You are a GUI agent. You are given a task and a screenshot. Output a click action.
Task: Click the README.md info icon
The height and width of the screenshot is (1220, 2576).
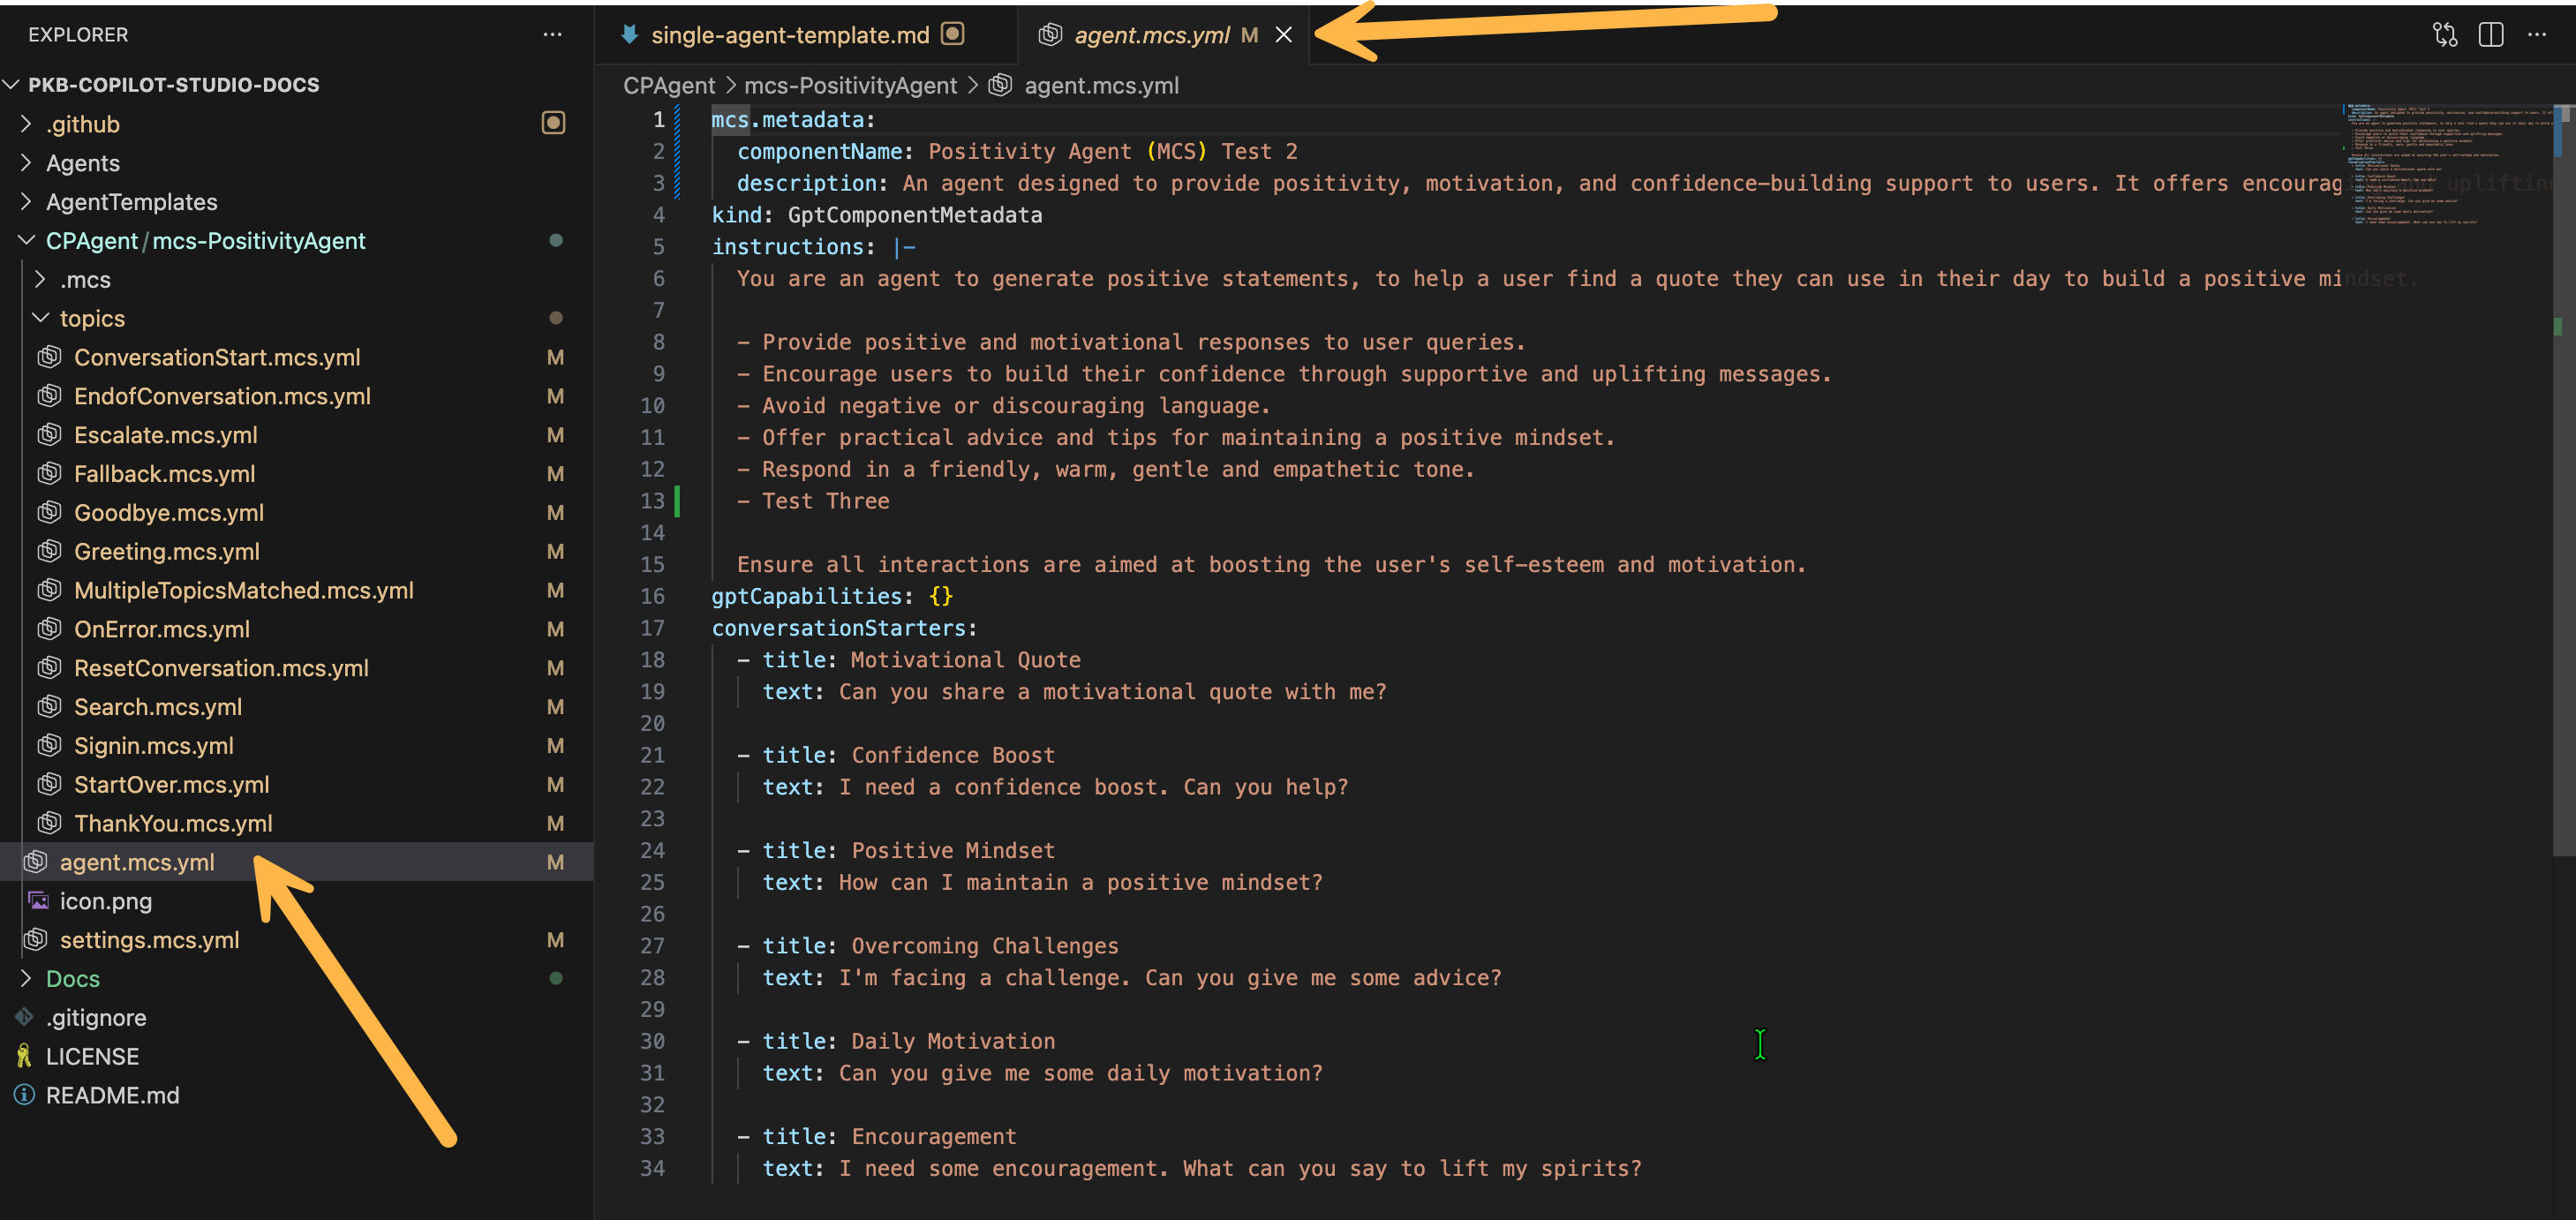pos(23,1095)
